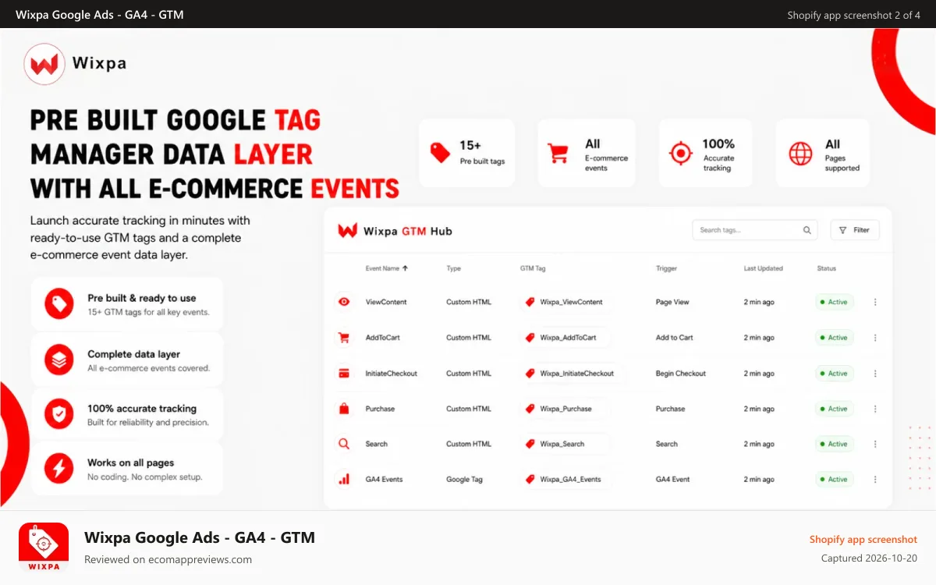Open the Filter button
The width and height of the screenshot is (936, 585).
click(855, 230)
